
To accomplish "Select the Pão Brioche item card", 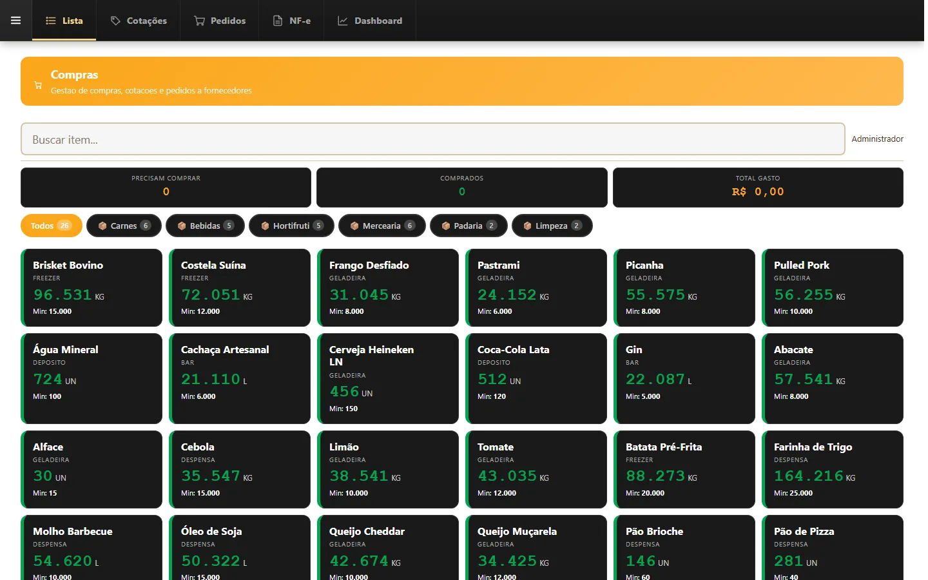I will click(x=684, y=548).
